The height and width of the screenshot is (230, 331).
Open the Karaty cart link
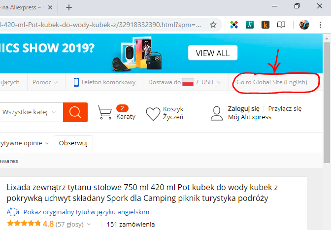(x=126, y=116)
